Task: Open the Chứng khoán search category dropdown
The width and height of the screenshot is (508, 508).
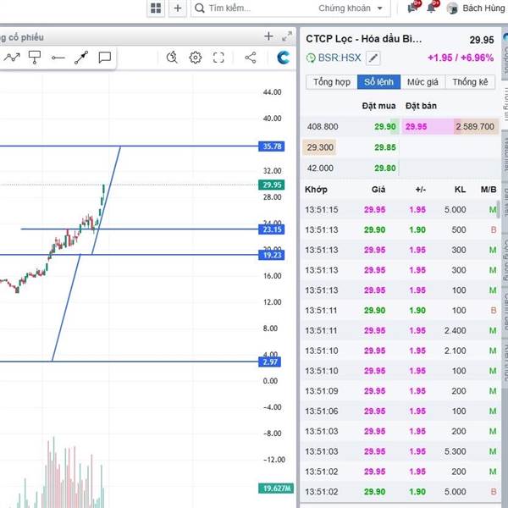Action: tap(351, 8)
